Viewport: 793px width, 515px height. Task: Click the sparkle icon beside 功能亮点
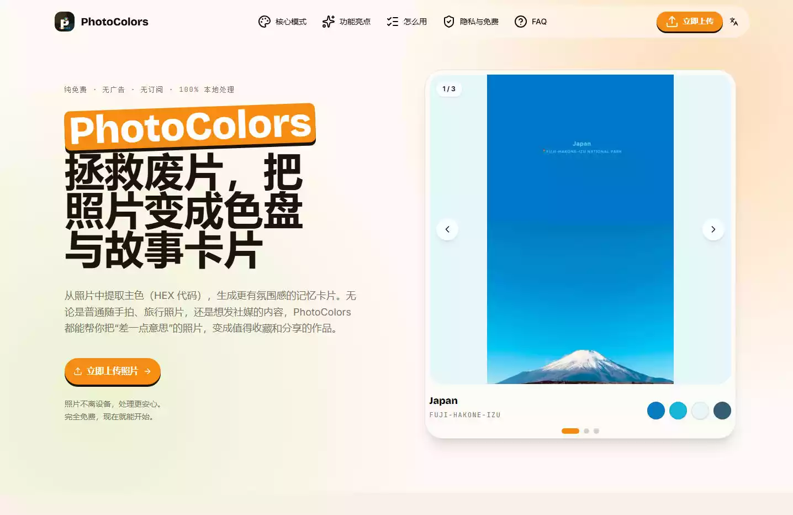(329, 22)
